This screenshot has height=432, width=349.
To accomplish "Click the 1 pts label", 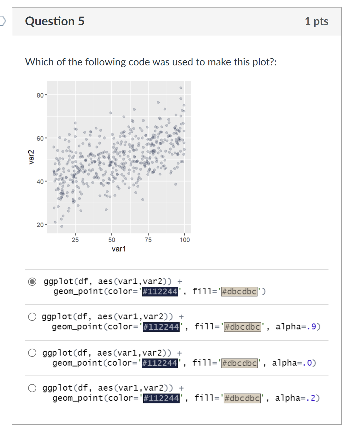I will [x=316, y=21].
